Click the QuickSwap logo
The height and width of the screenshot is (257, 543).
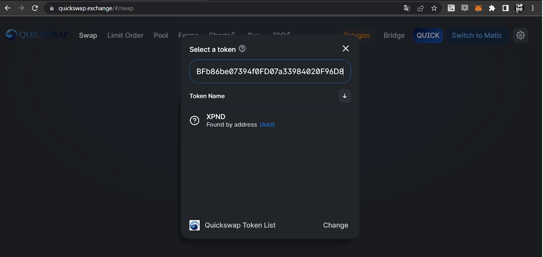point(37,34)
